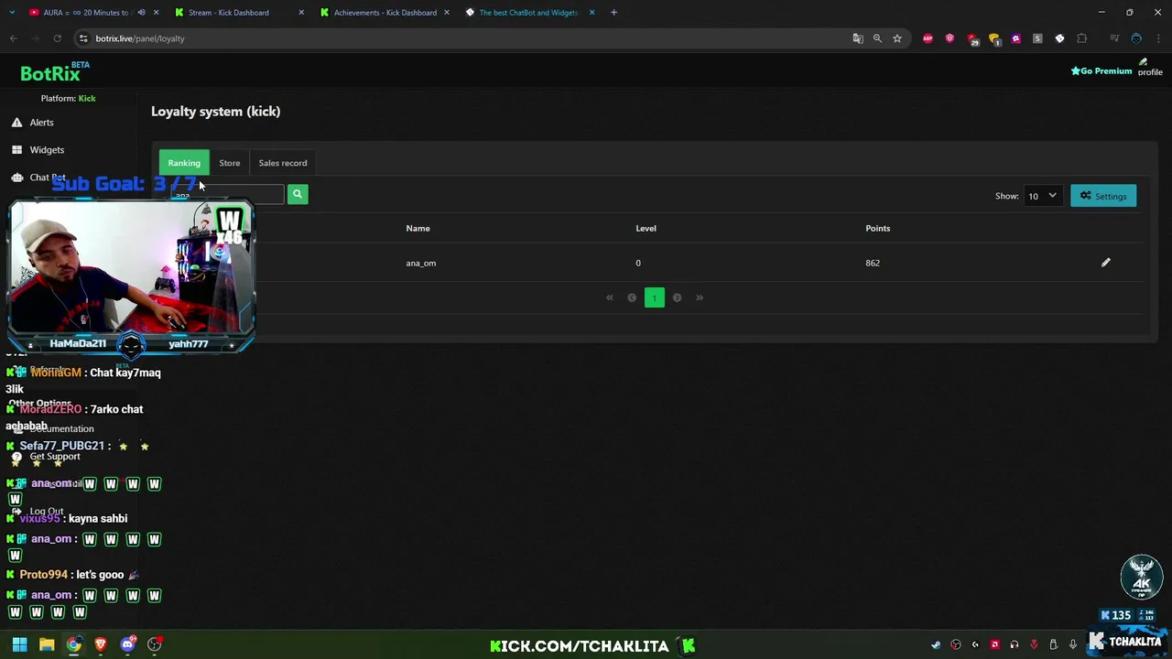Click the 862 points value

coord(873,263)
